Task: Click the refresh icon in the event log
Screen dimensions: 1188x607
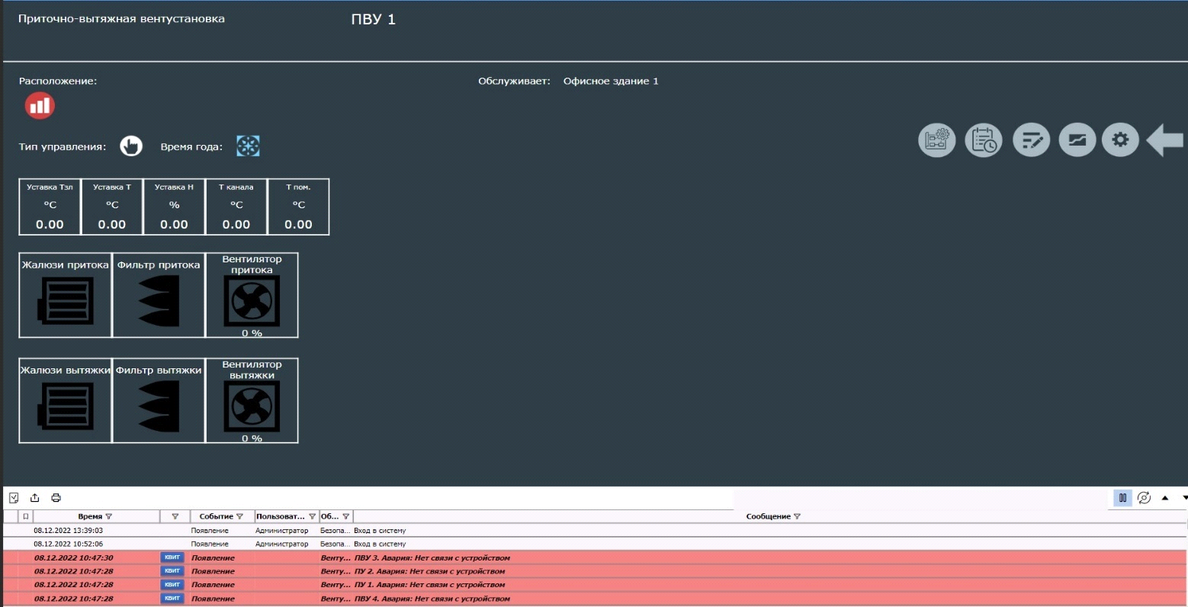Action: point(1144,496)
